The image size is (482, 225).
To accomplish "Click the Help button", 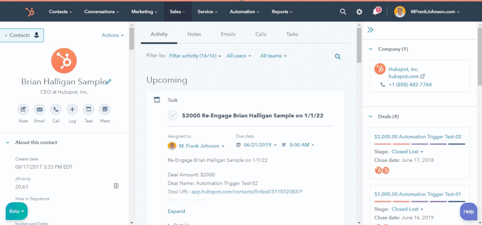I will (x=468, y=212).
